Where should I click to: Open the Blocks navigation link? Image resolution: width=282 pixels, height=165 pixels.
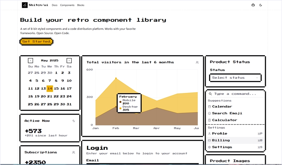[81, 5]
